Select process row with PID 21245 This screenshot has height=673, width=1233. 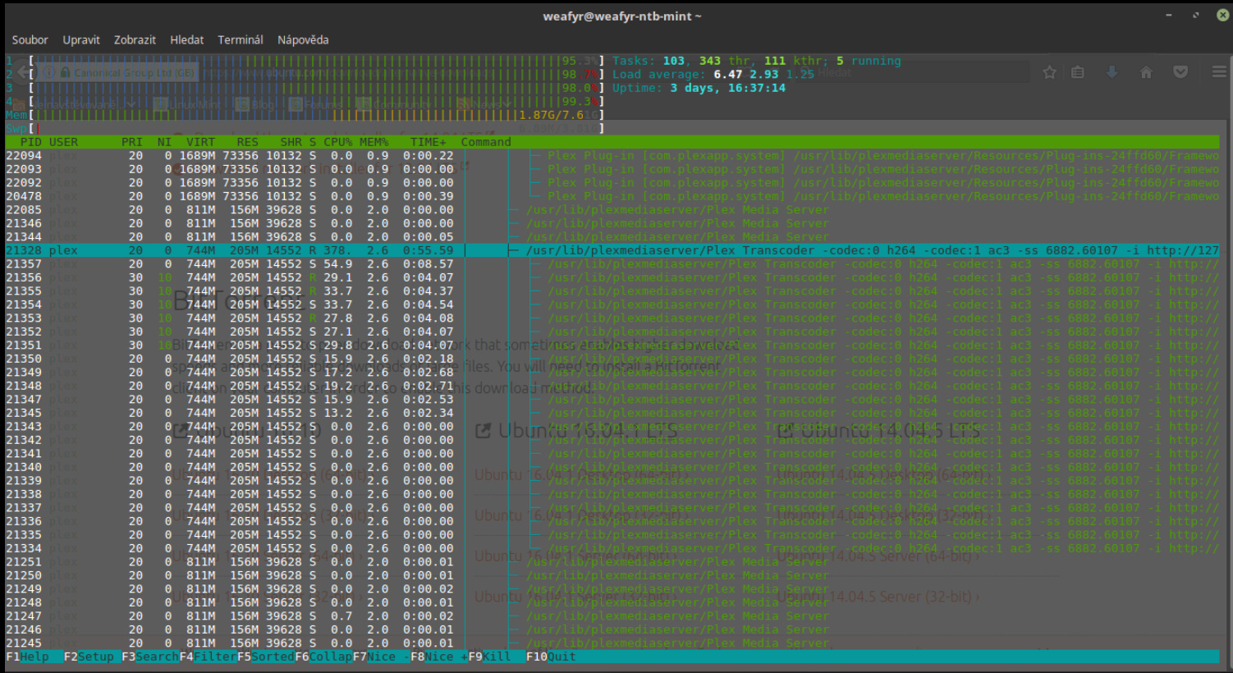[612, 643]
